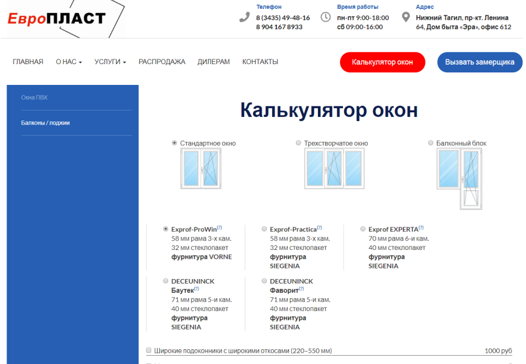526x364 pixels.
Task: Click the working hours clock icon
Action: point(325,17)
